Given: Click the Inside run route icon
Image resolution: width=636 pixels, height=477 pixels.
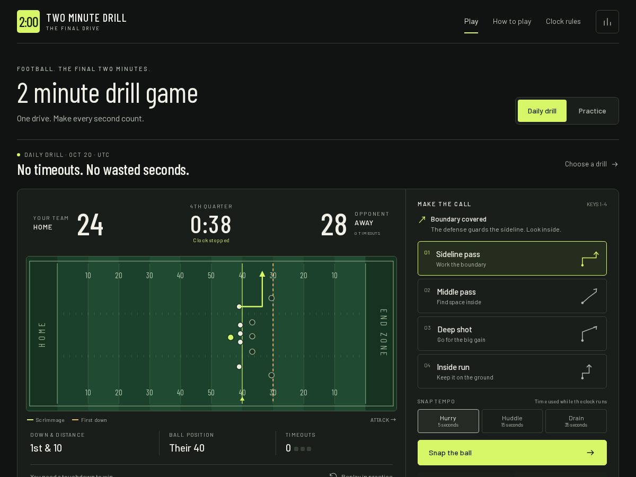Looking at the screenshot, I should click(587, 372).
